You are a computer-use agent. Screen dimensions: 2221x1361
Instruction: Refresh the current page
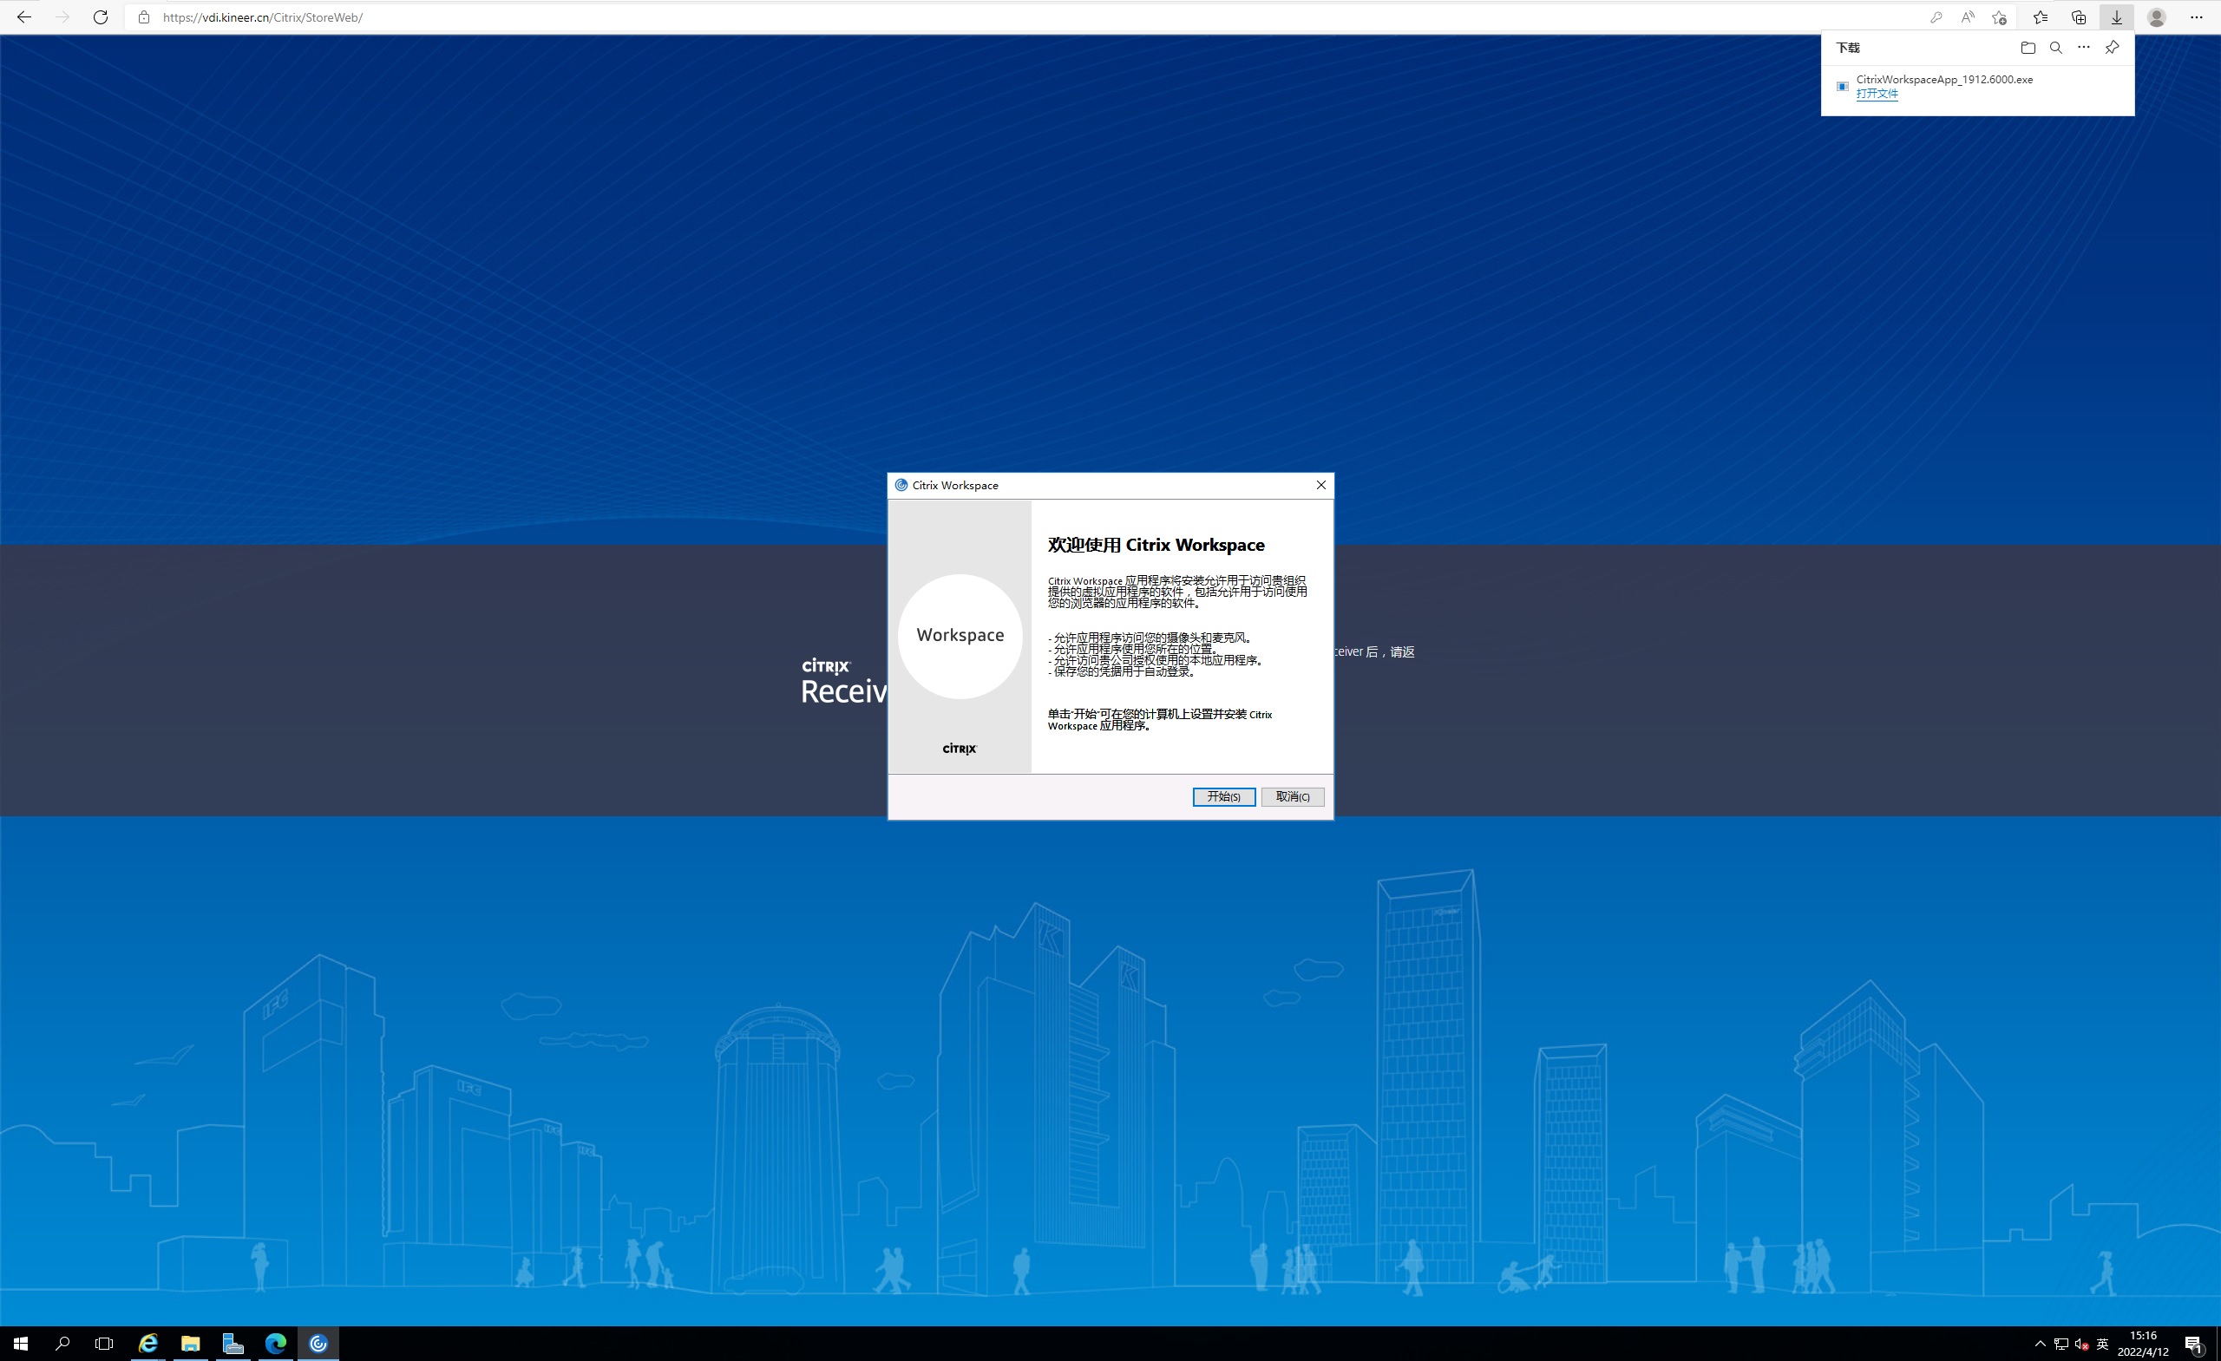pos(100,17)
